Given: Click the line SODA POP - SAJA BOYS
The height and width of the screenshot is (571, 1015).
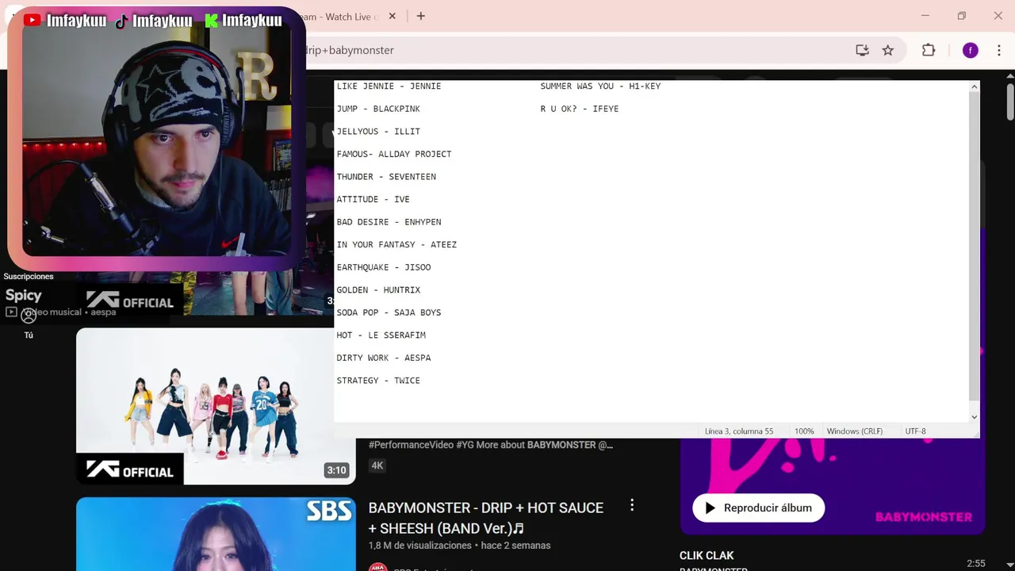Looking at the screenshot, I should (x=389, y=312).
